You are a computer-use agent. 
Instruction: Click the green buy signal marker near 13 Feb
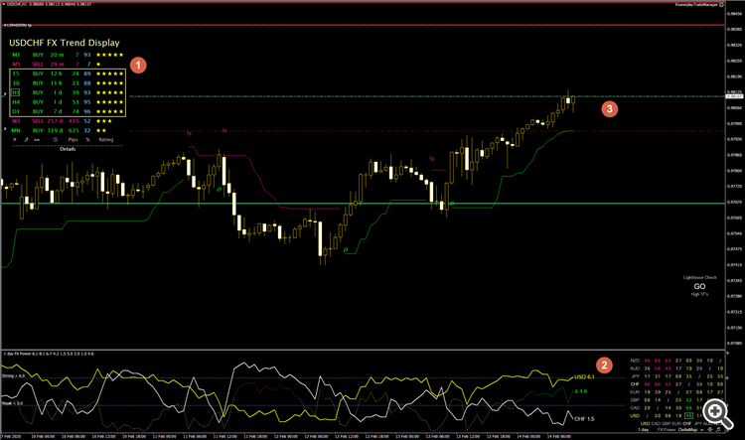point(452,204)
